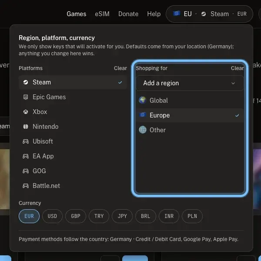This screenshot has width=261, height=261.
Task: Select the EA App platform
Action: (73, 156)
